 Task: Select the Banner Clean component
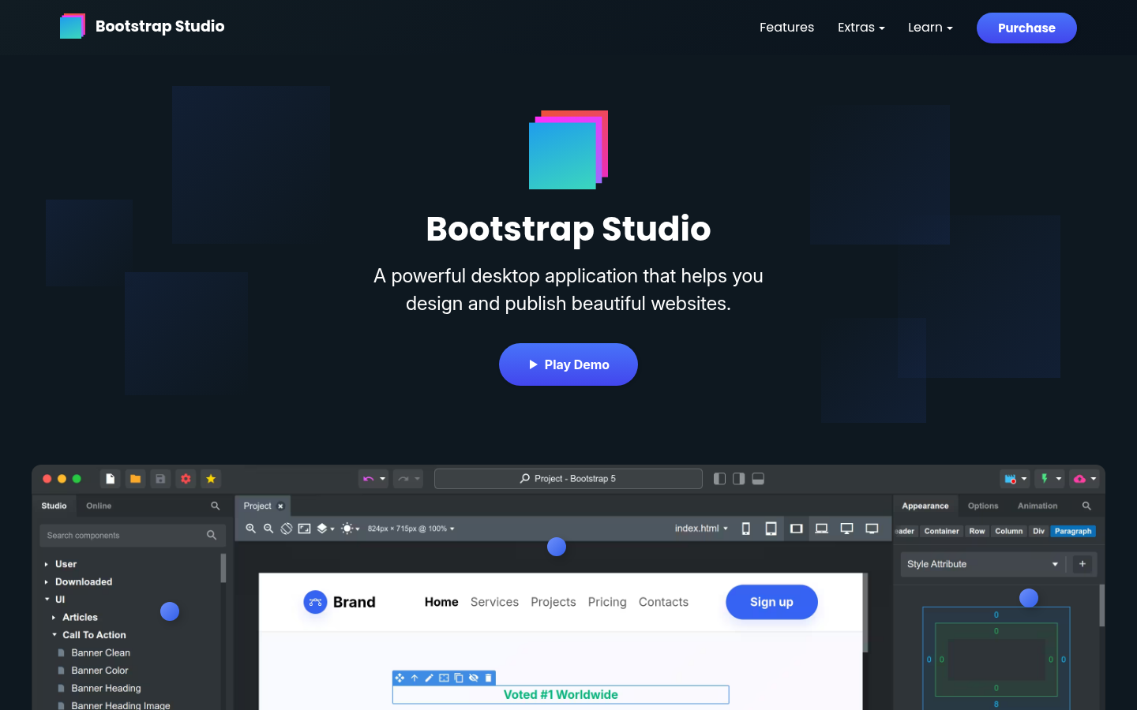(x=100, y=653)
